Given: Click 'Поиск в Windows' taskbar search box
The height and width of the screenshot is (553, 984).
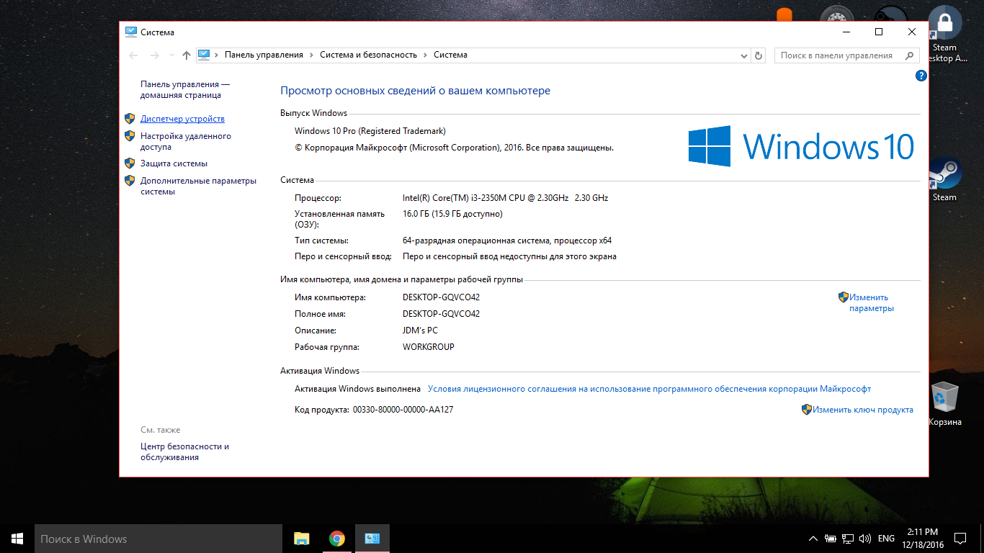Looking at the screenshot, I should pyautogui.click(x=158, y=539).
